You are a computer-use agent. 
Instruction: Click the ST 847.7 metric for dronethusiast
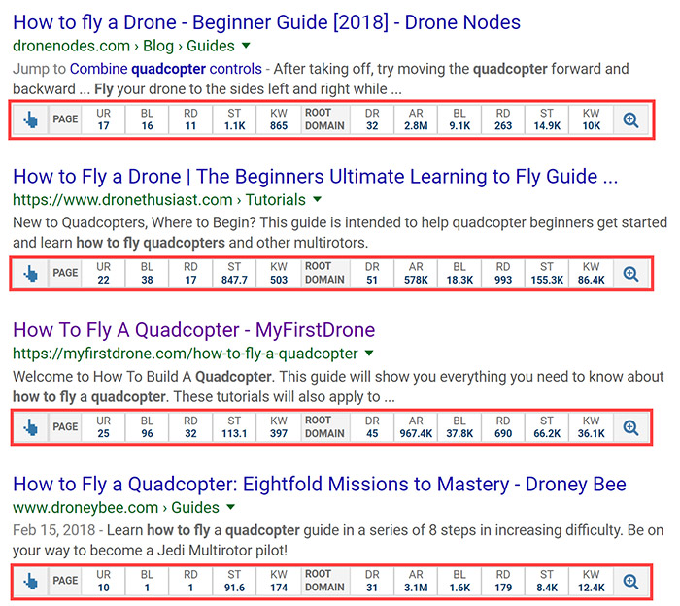click(234, 273)
